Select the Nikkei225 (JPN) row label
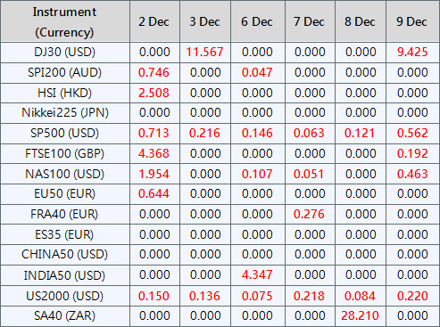440x327 pixels. pos(65,113)
